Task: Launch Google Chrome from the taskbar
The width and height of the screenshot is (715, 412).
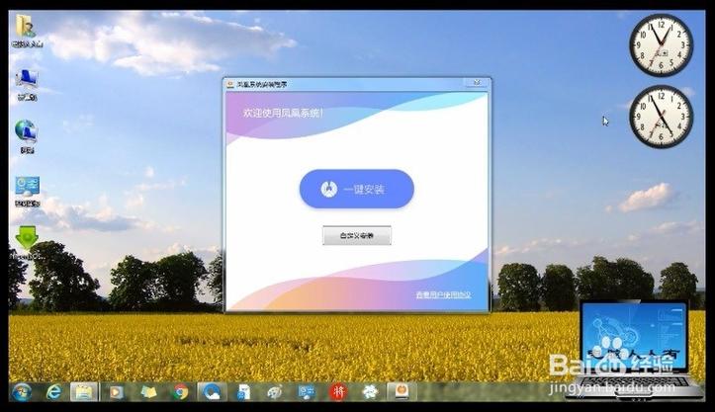Action: [181, 391]
